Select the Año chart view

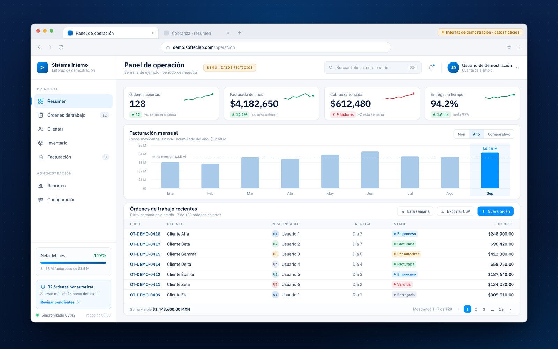pos(476,134)
